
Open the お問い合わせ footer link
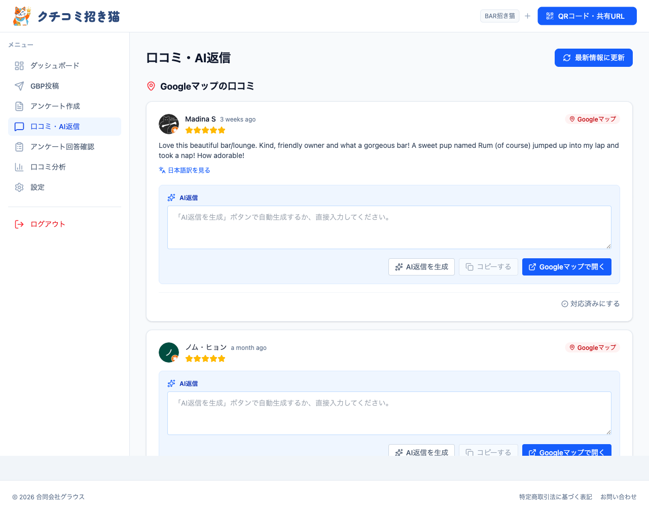point(619,497)
